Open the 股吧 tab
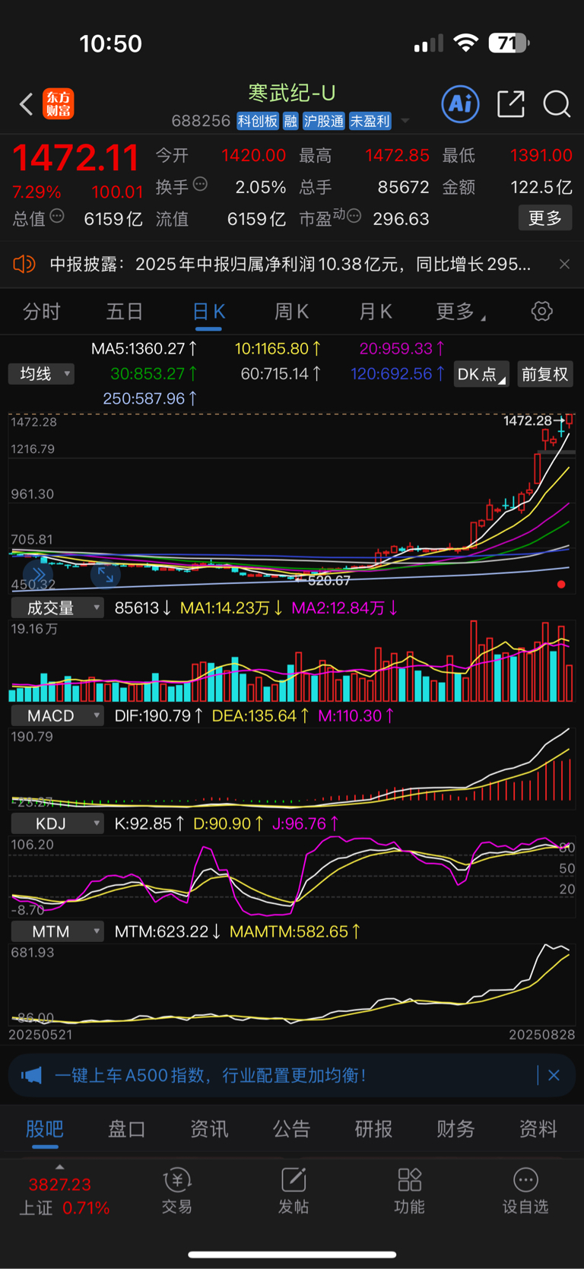 45,1129
